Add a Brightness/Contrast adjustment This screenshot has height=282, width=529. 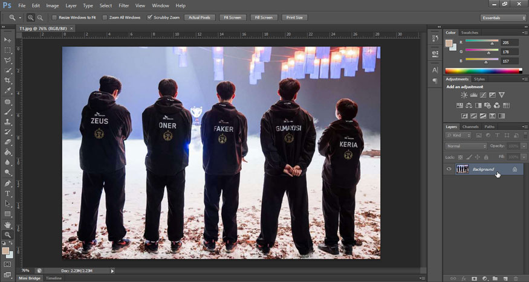[x=464, y=95]
